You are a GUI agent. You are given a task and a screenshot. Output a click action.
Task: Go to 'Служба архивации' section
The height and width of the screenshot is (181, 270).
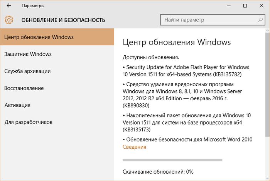click(x=27, y=71)
